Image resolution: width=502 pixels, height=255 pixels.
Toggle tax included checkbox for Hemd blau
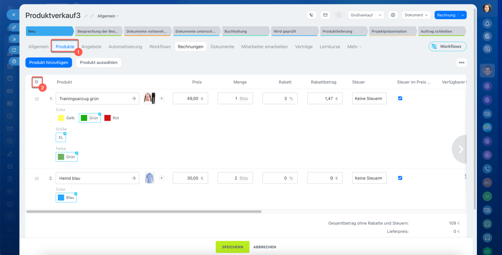400,178
